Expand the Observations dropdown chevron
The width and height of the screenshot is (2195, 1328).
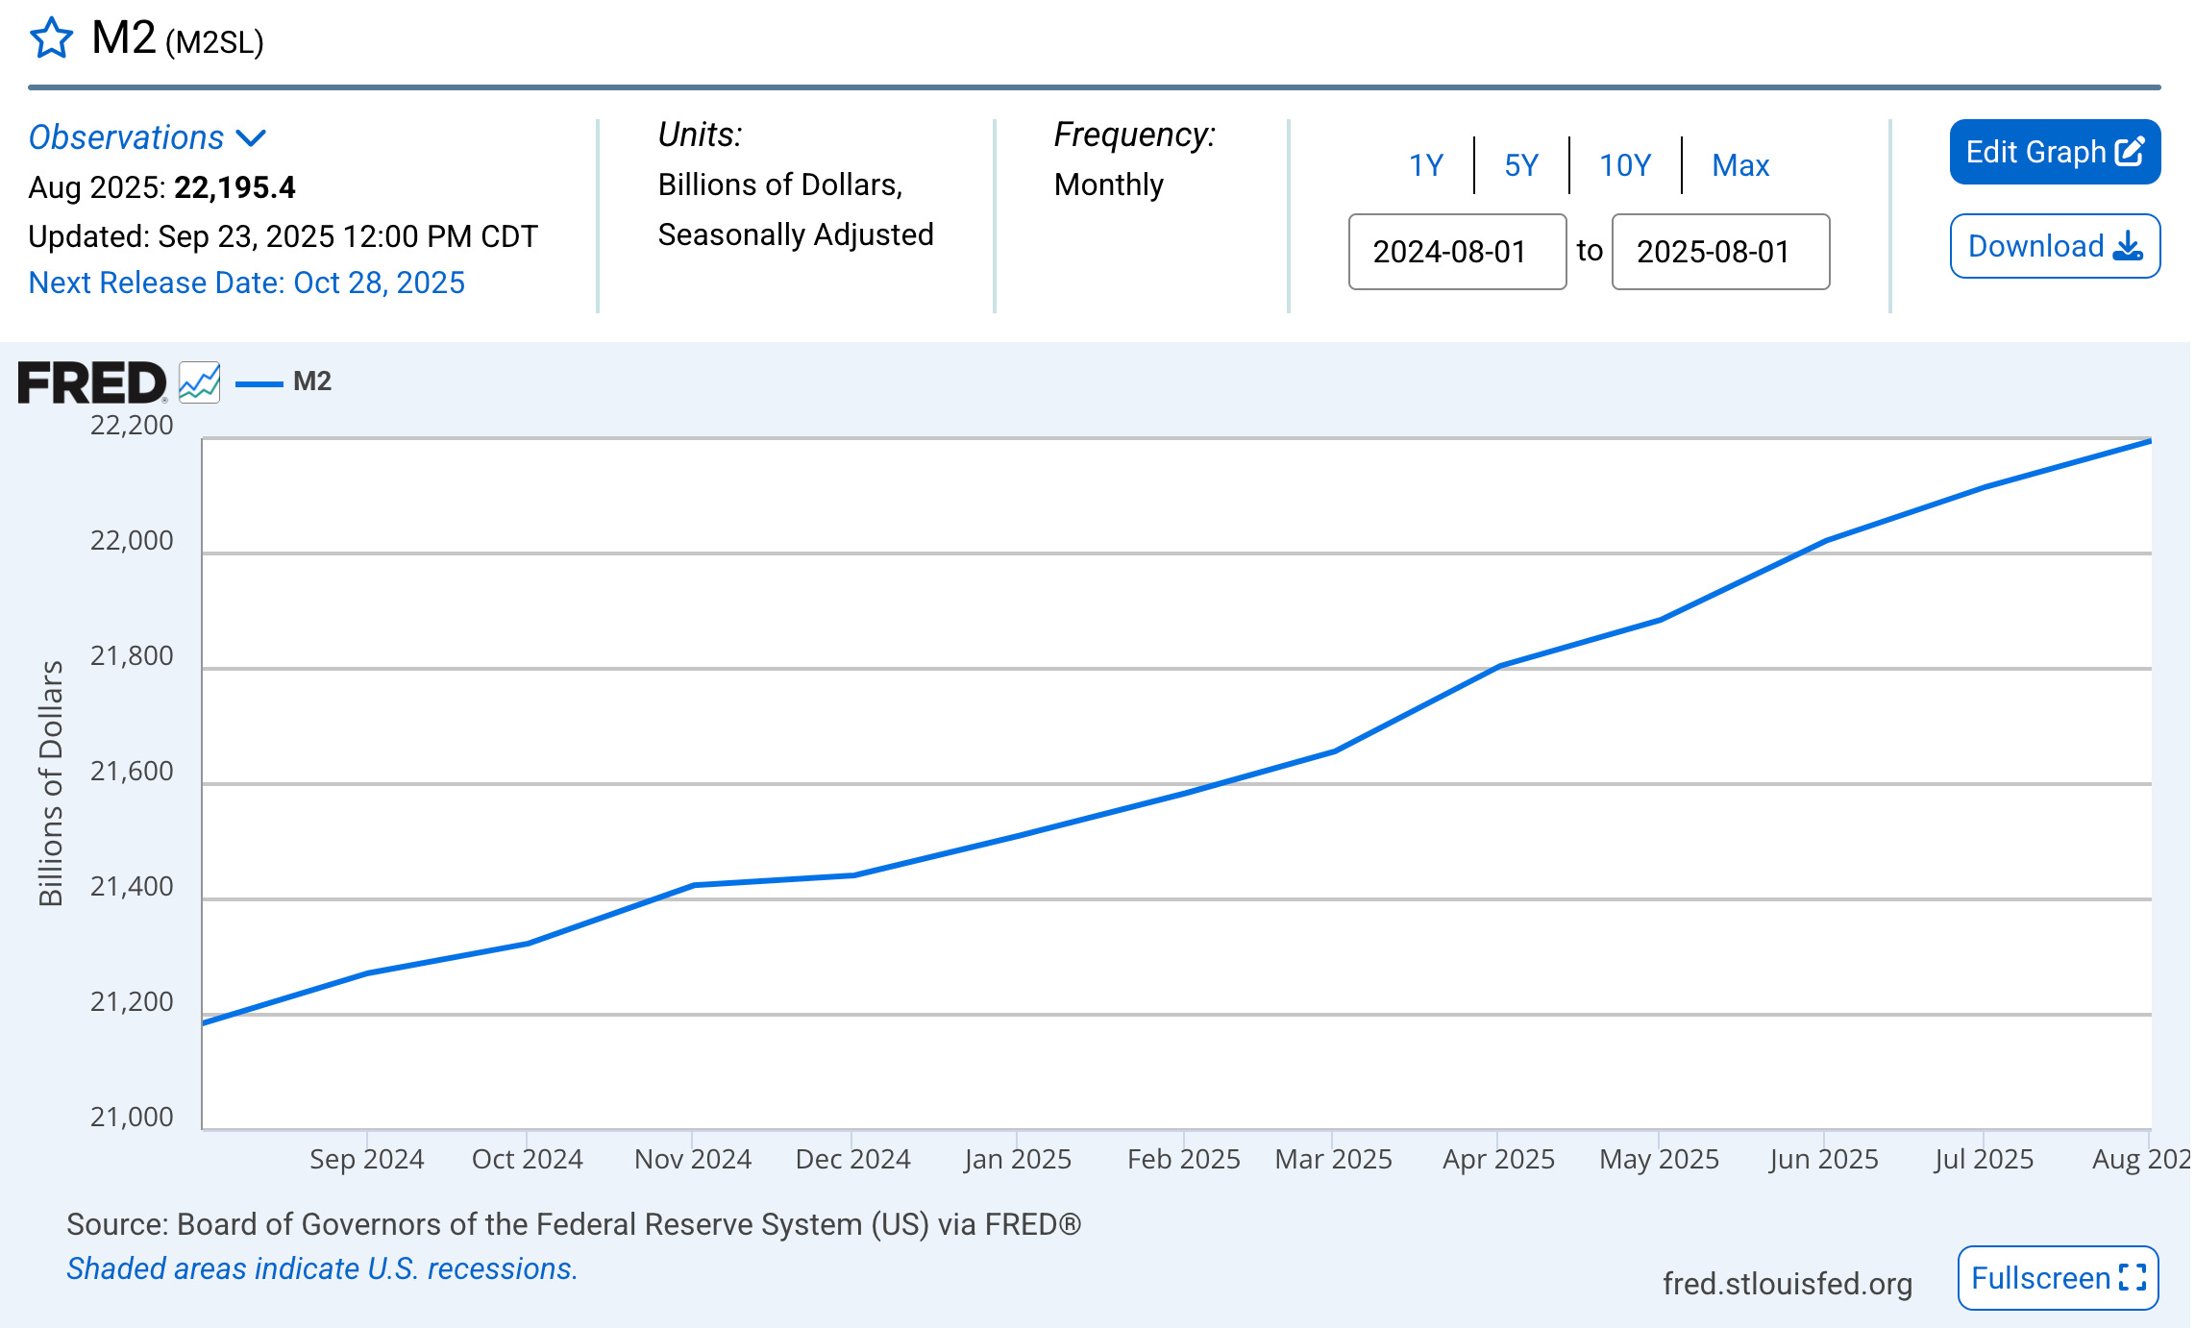pyautogui.click(x=251, y=138)
